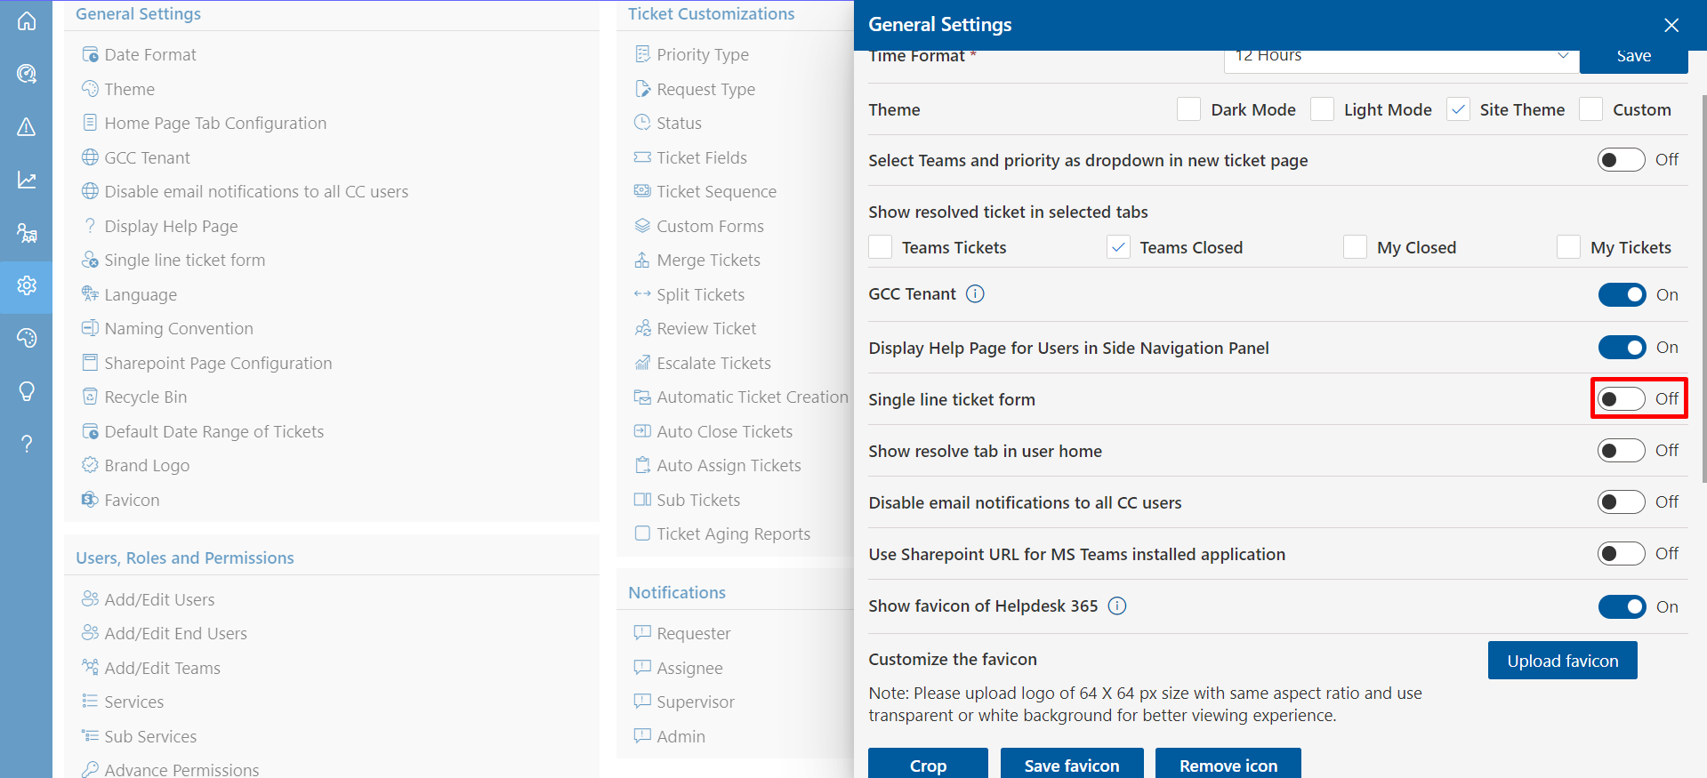Click the General Settings panel scrollbar
The image size is (1707, 778).
(1703, 289)
